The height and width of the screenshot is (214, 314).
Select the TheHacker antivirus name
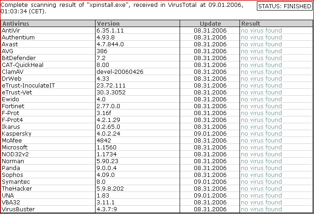(17, 188)
